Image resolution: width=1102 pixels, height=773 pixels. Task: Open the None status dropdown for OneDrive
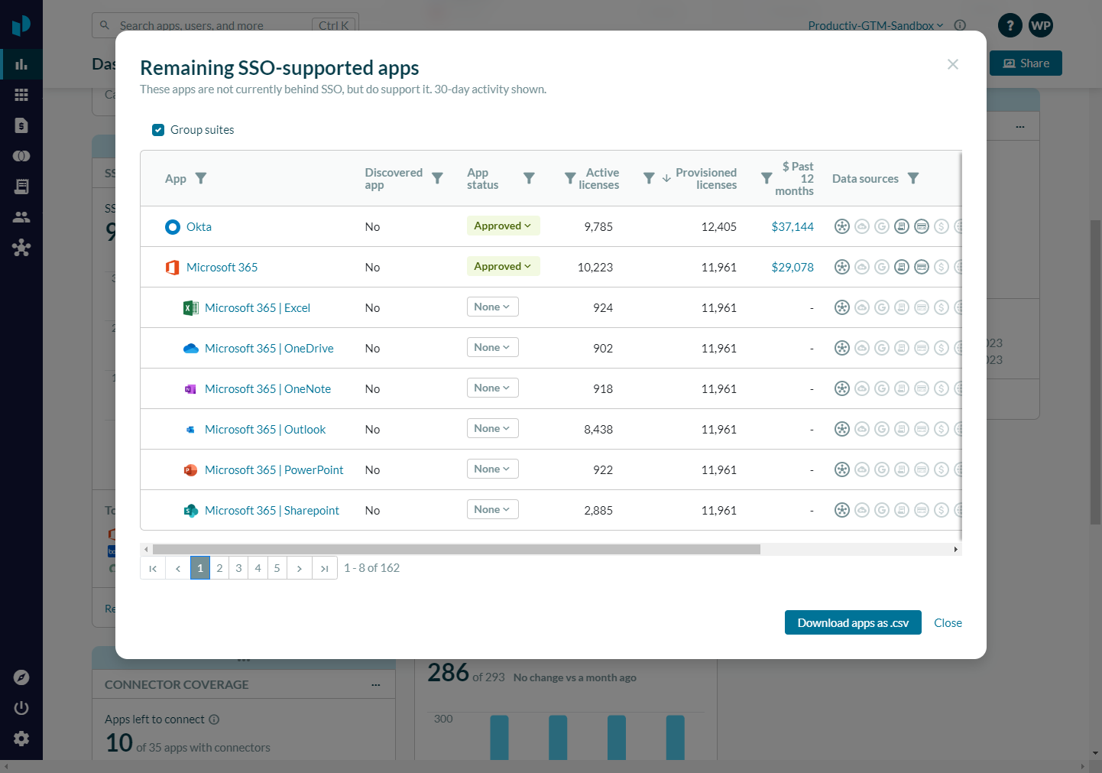(493, 347)
